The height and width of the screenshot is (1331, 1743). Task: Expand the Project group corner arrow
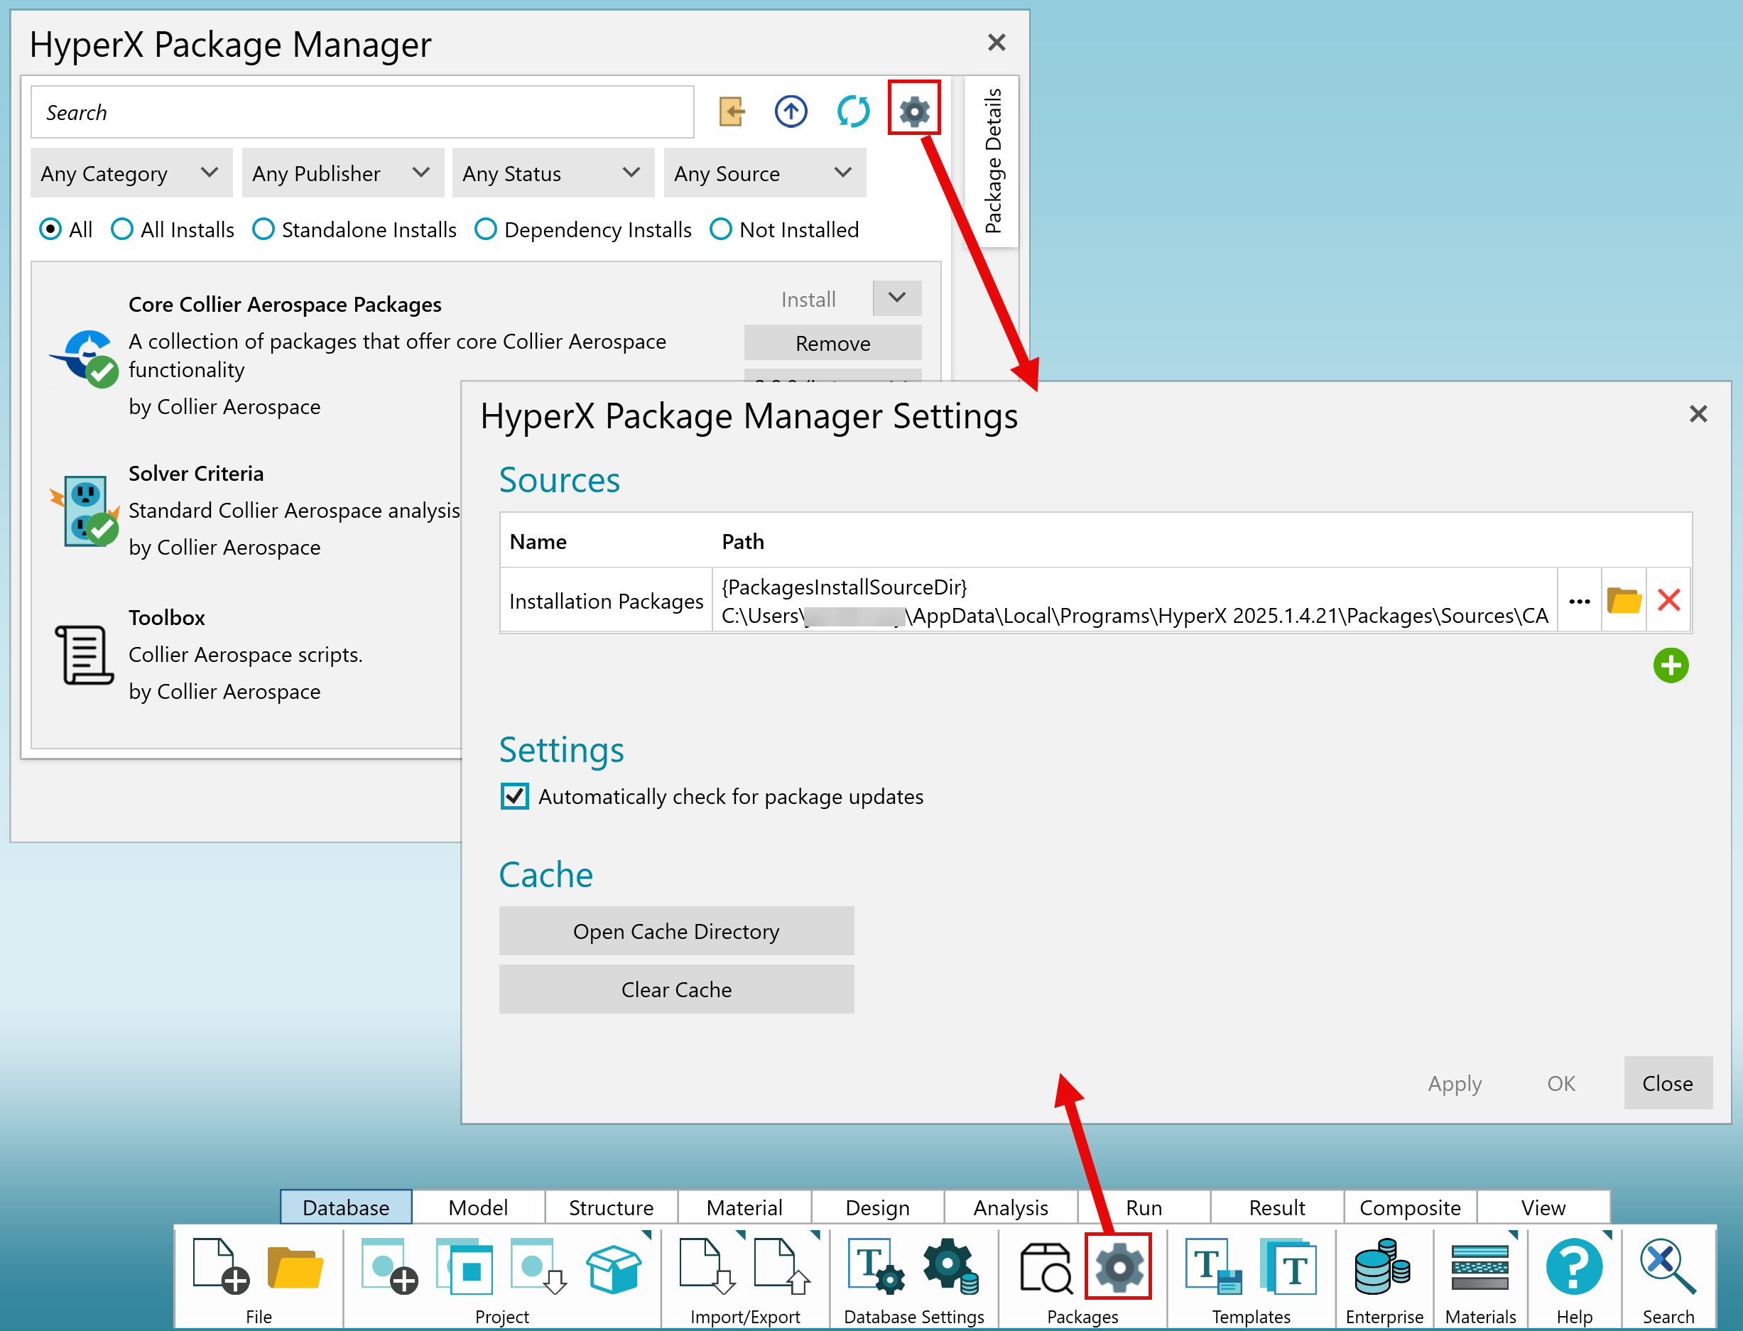(646, 1234)
